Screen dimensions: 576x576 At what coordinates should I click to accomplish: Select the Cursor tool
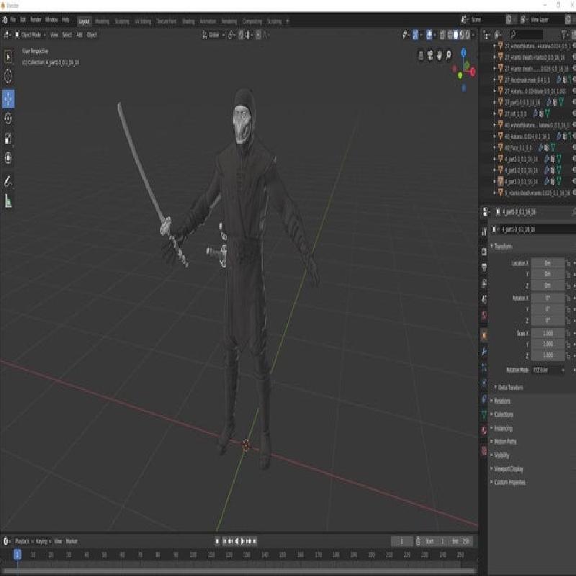pos(8,76)
